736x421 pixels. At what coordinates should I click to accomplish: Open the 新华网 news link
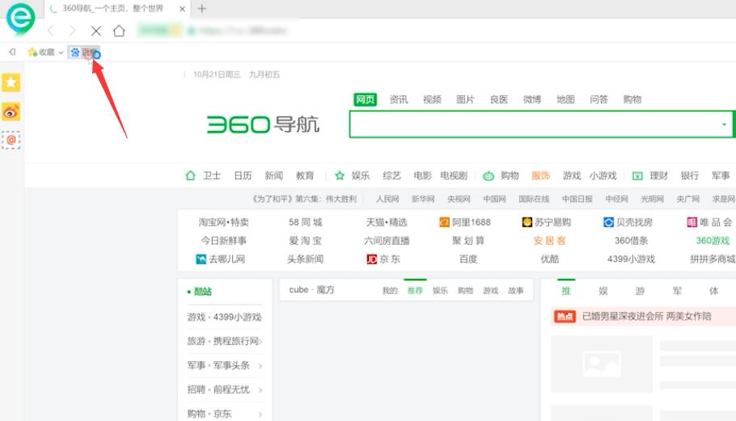[x=423, y=200]
